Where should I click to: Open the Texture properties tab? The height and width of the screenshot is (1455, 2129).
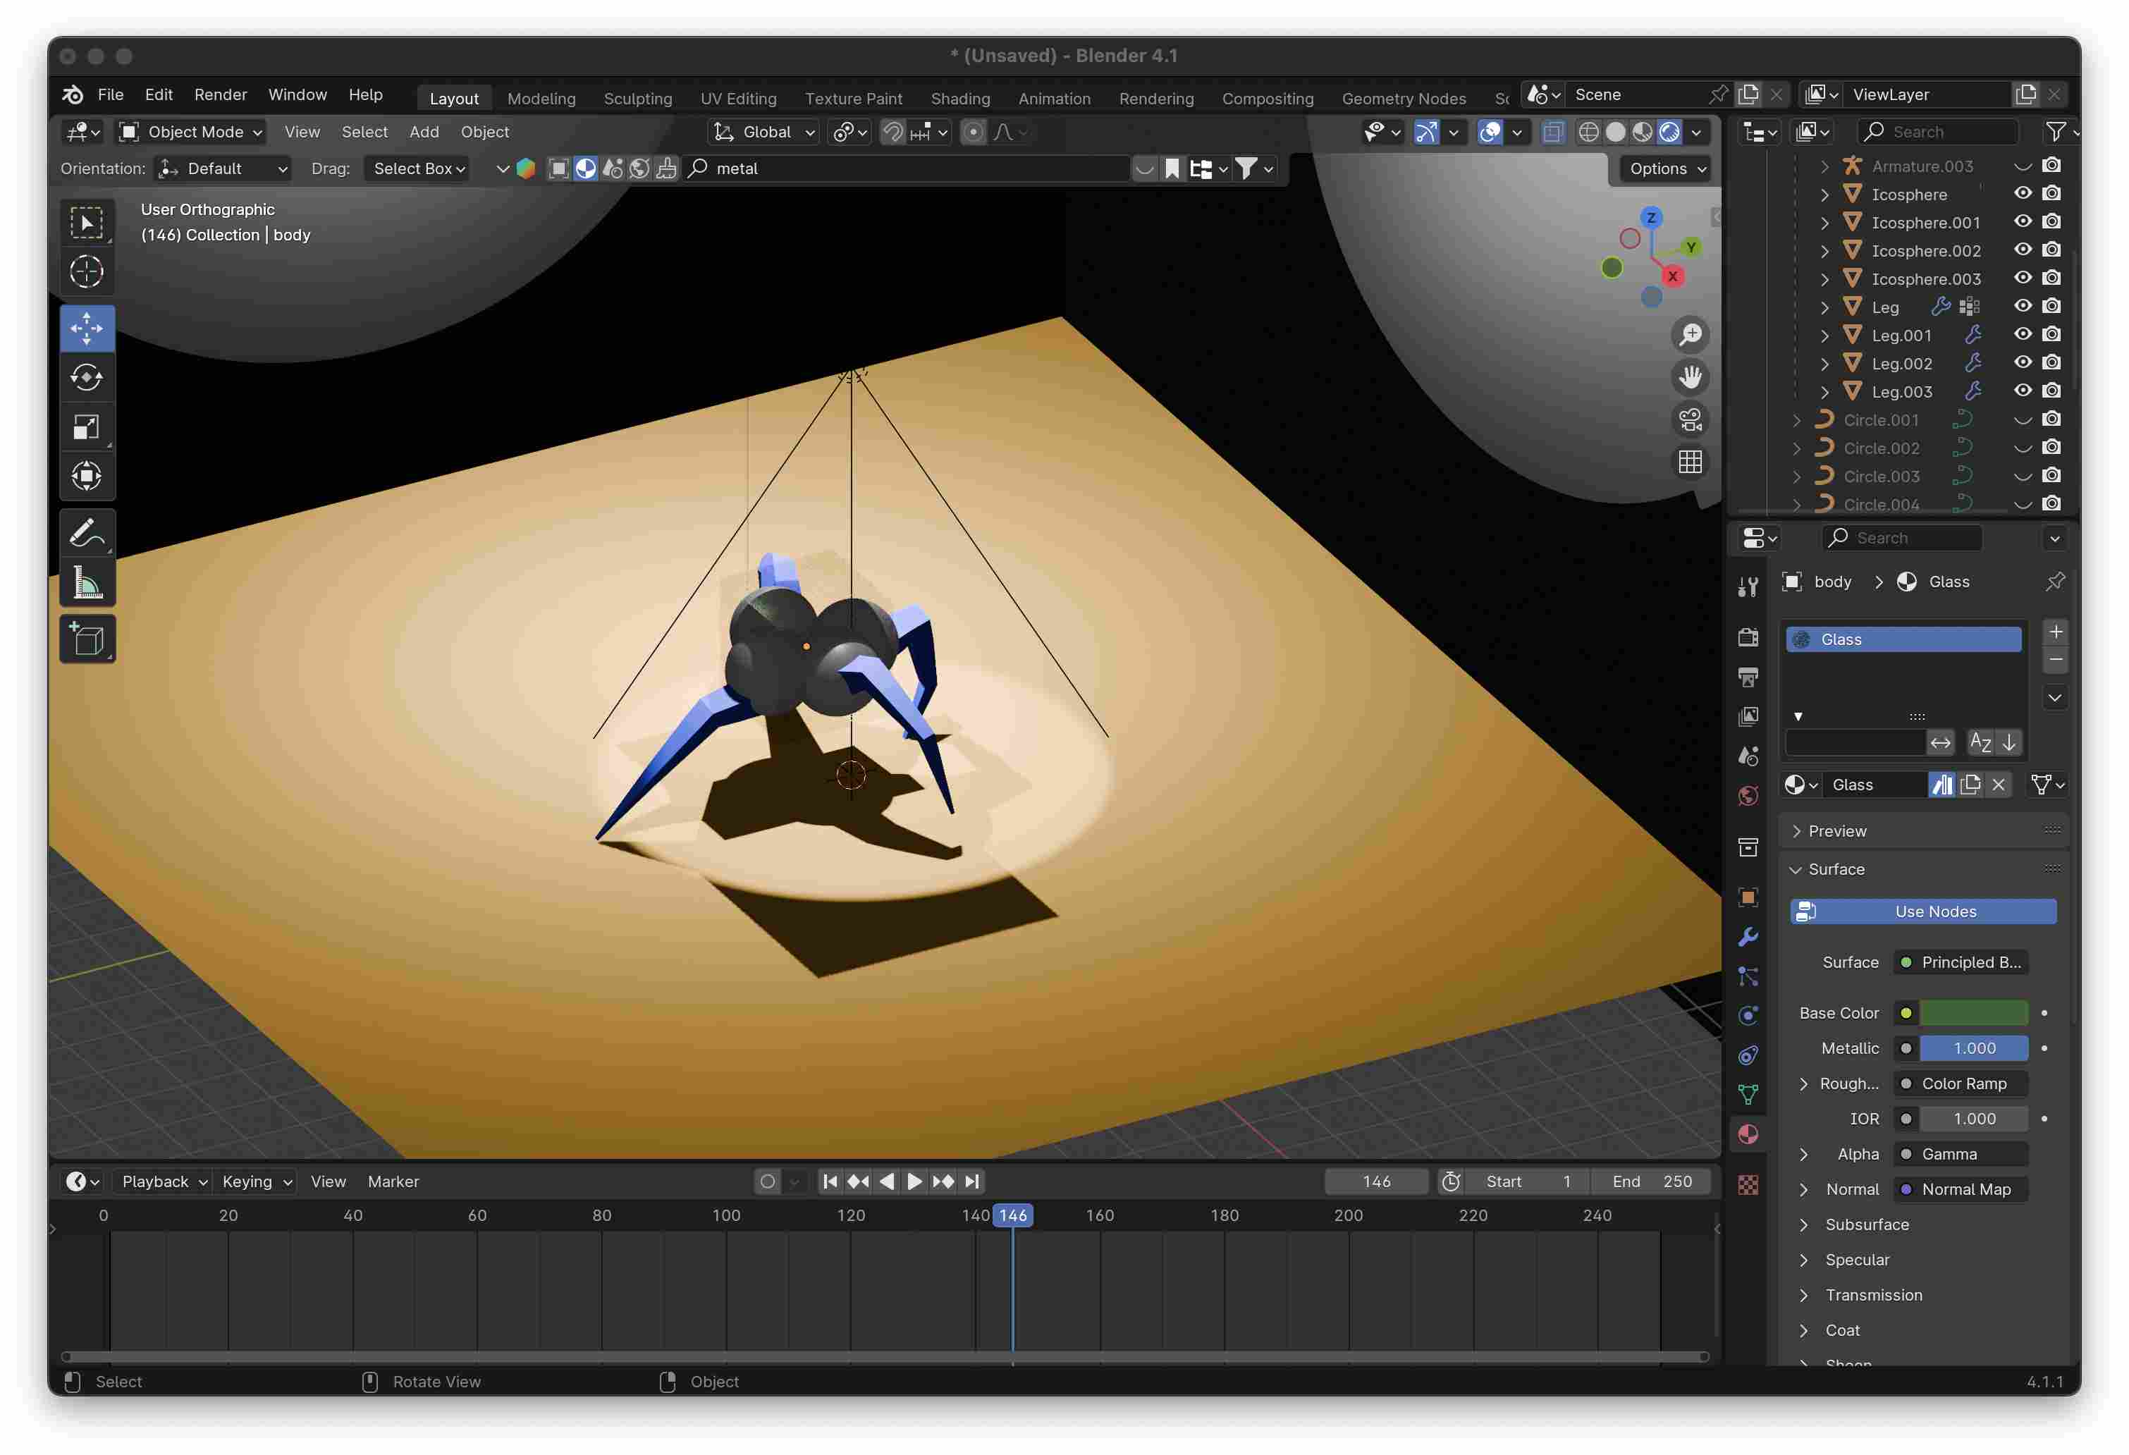[1748, 1185]
